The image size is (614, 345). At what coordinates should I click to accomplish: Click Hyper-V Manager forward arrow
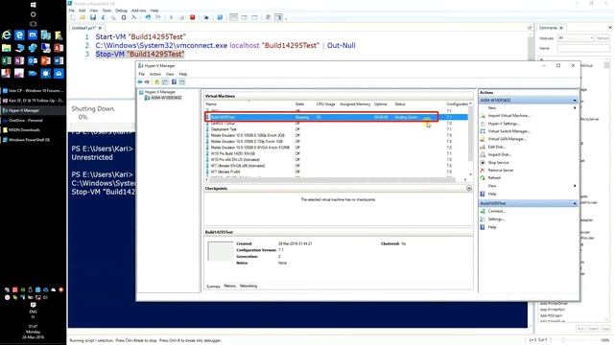[147, 81]
